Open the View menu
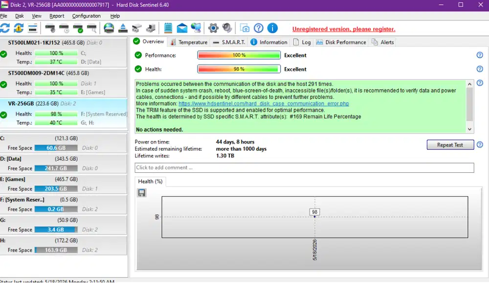 (x=37, y=16)
